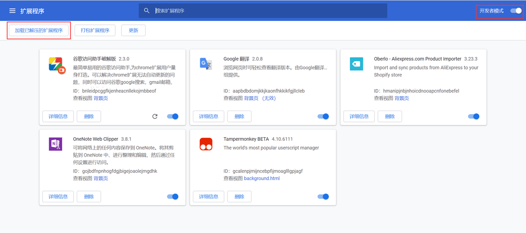The image size is (526, 233).
Task: Click the Tampermonkey BETA icon
Action: [x=206, y=144]
